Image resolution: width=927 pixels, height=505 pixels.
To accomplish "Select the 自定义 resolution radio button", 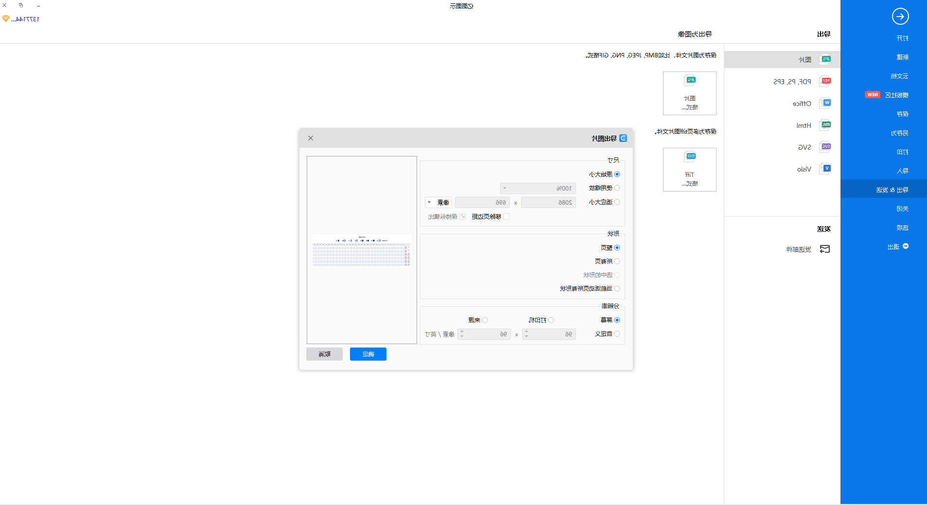I will 617,333.
